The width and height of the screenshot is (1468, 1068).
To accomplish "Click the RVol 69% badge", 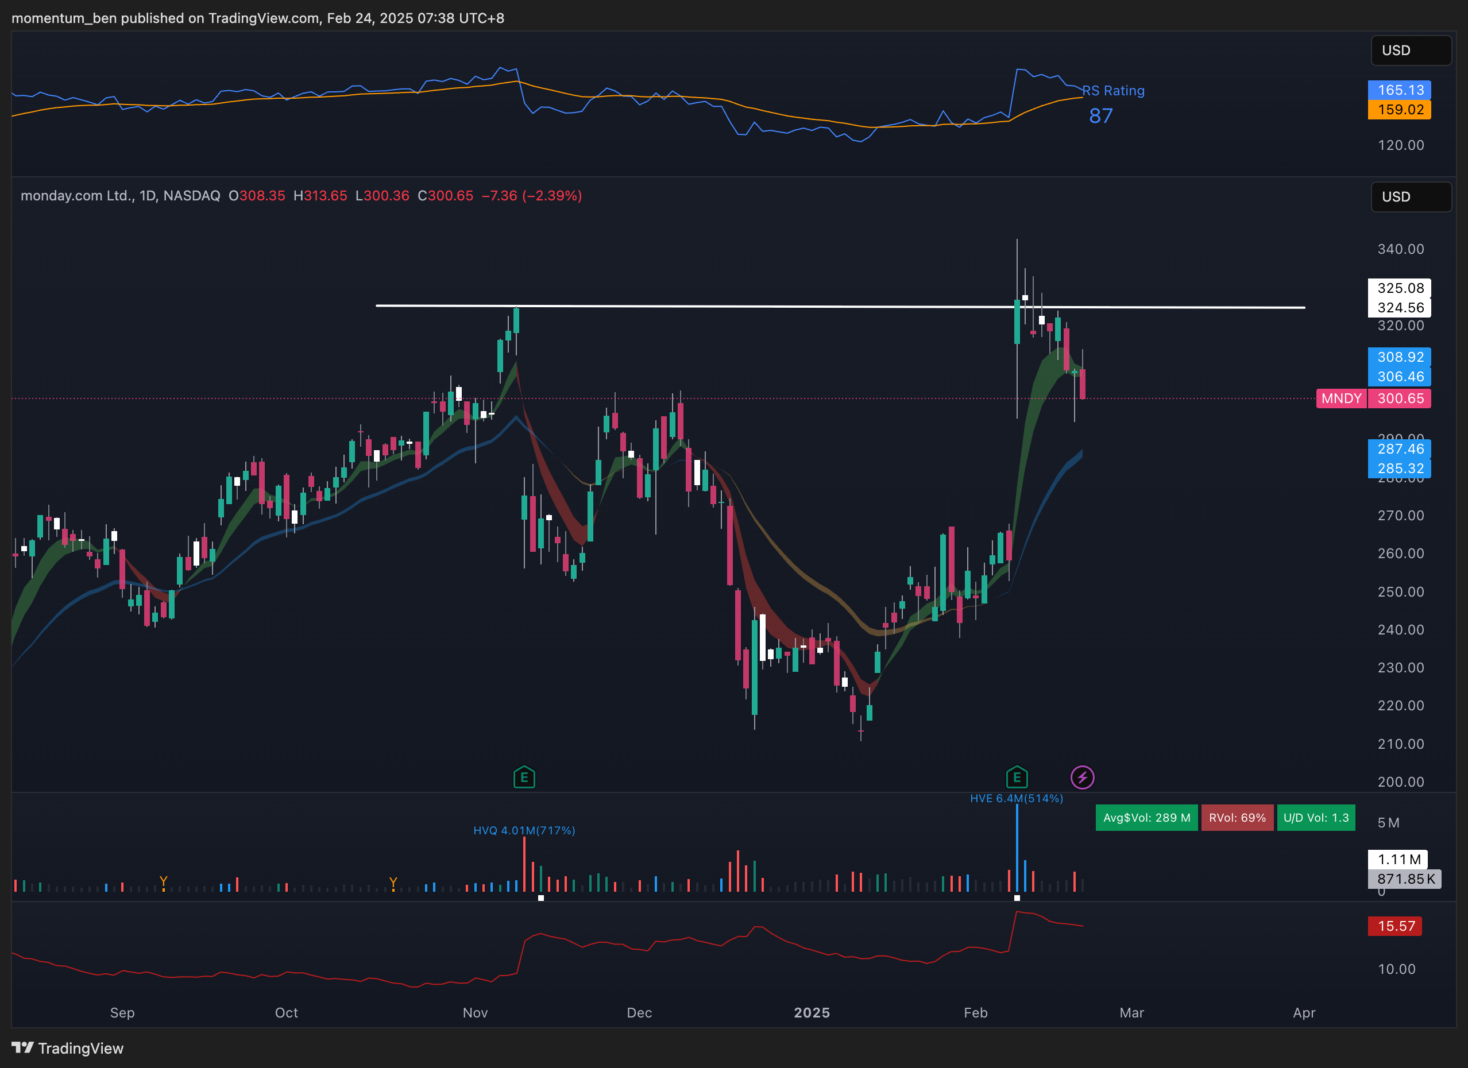I will click(x=1237, y=818).
